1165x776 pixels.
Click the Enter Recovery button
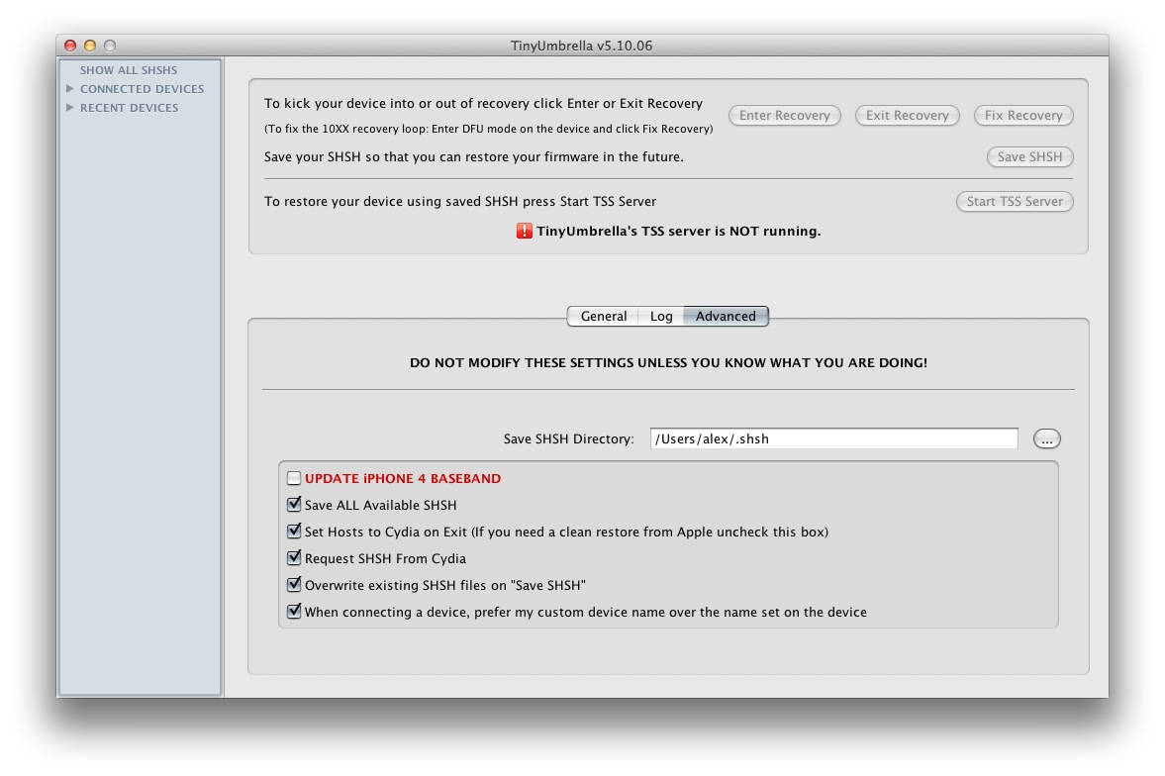785,115
